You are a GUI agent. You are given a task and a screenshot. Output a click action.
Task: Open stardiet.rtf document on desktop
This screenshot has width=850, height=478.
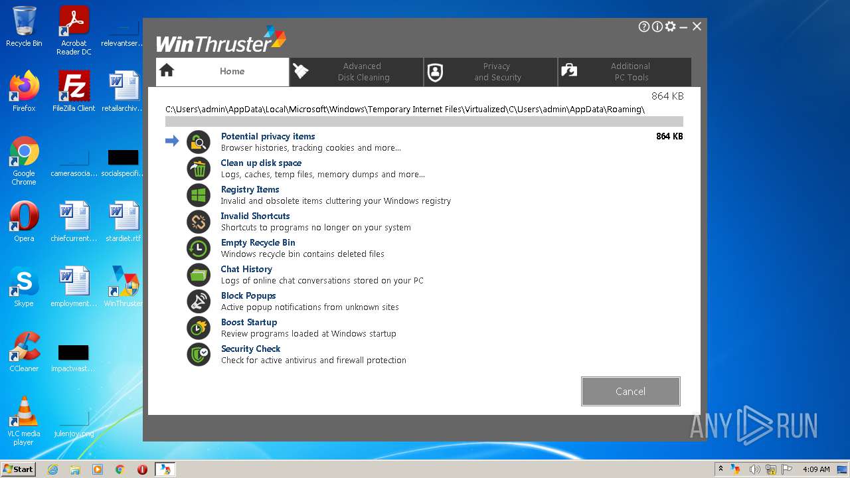(124, 222)
